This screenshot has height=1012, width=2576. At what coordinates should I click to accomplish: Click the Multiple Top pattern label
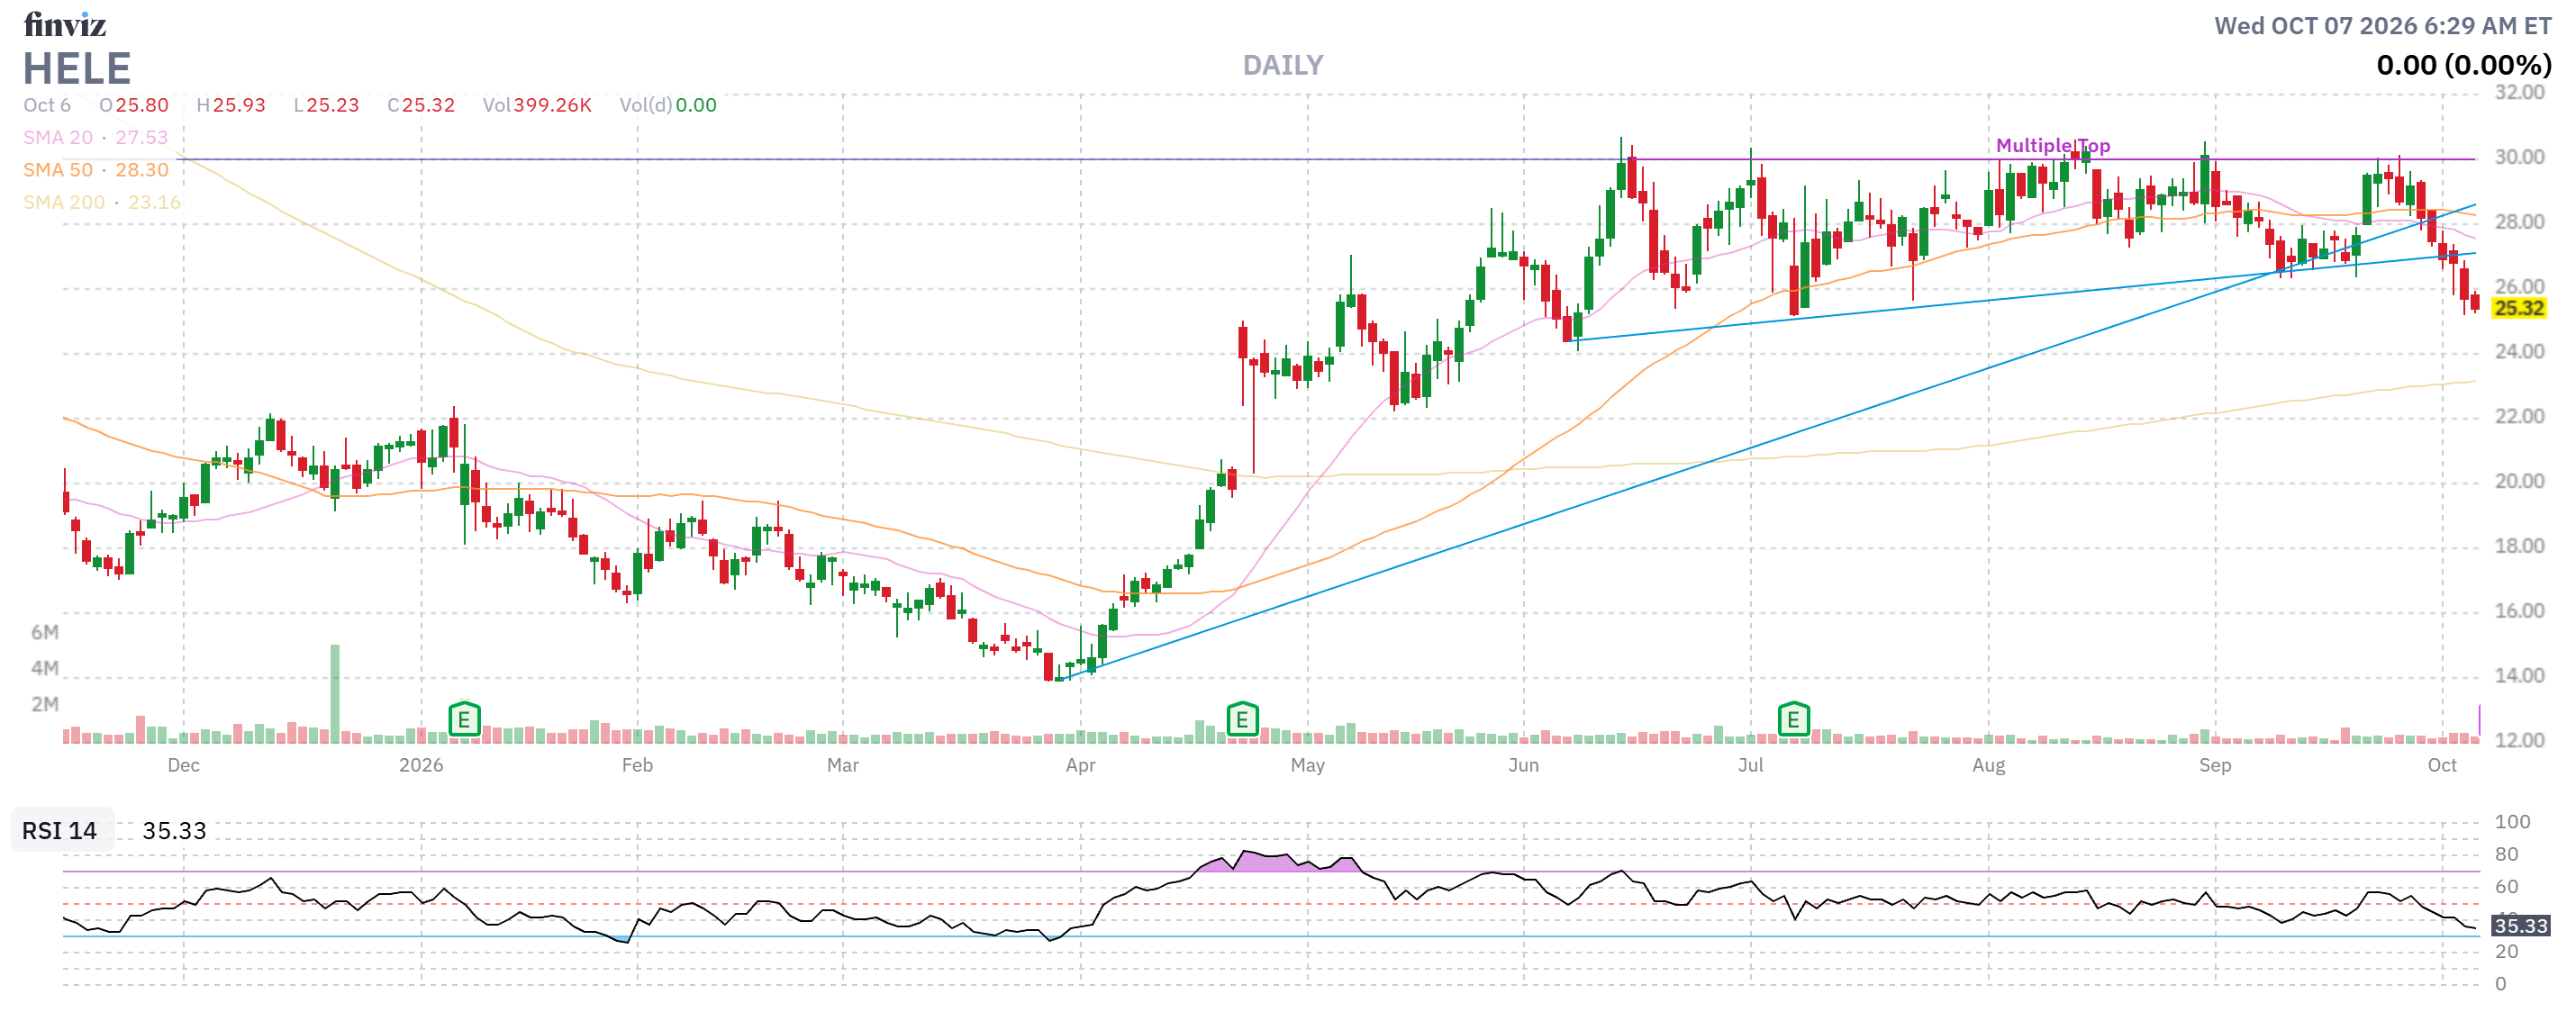click(x=2052, y=145)
